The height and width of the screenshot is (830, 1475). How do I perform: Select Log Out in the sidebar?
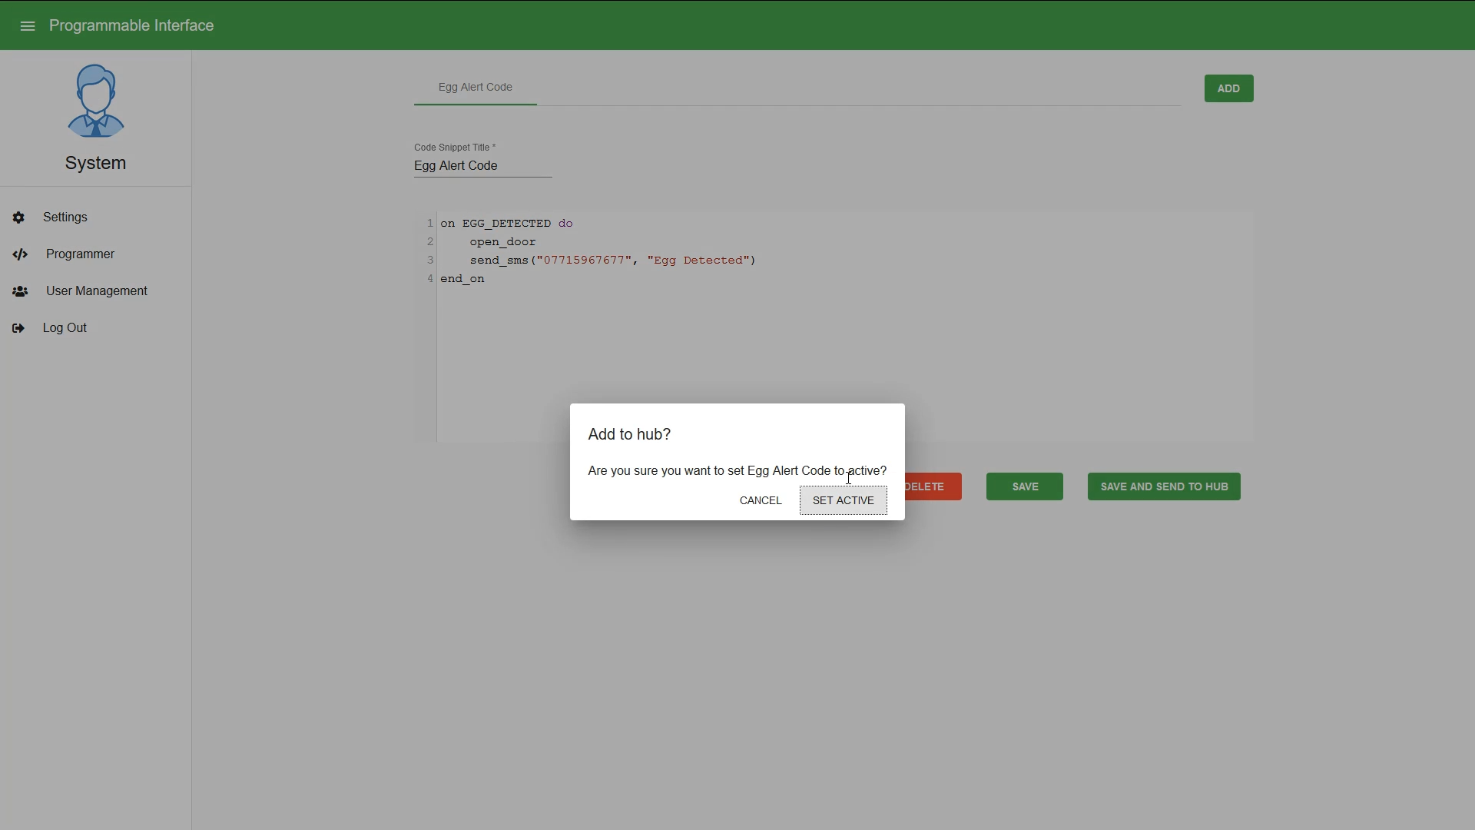[95, 328]
